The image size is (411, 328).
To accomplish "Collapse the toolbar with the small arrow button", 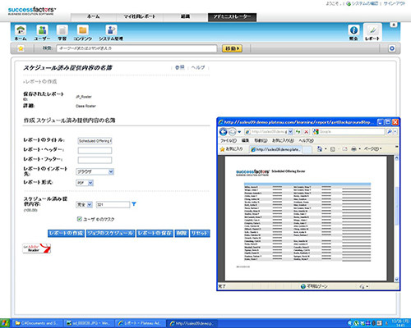I will pyautogui.click(x=394, y=25).
